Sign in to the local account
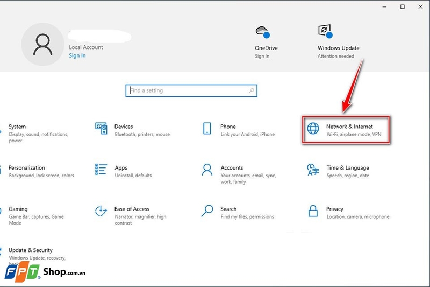 [77, 55]
